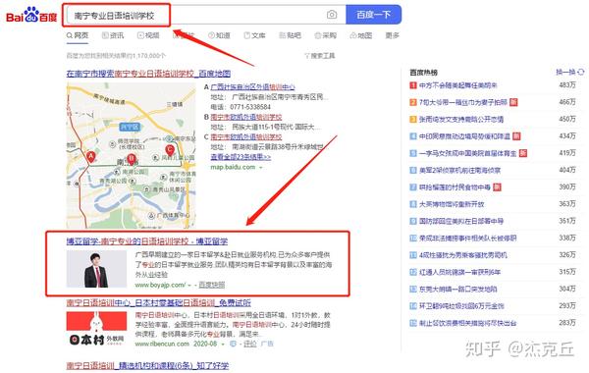Viewport: 589px width, 373px height.
Task: Open hot-list item 9 with 351万
Action: click(x=461, y=221)
